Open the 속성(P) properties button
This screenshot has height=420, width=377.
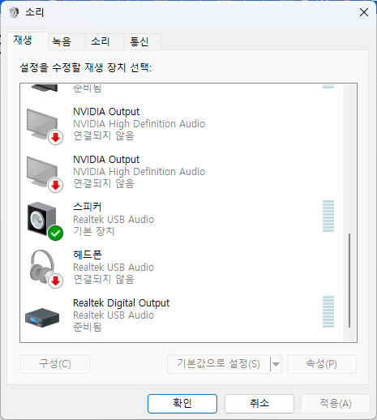(x=322, y=364)
